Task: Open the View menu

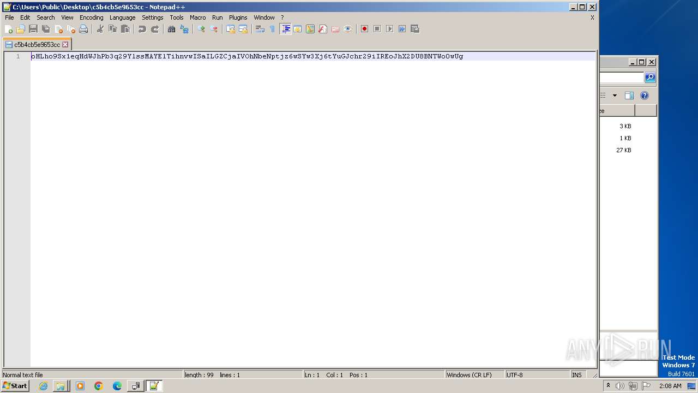Action: (x=67, y=17)
